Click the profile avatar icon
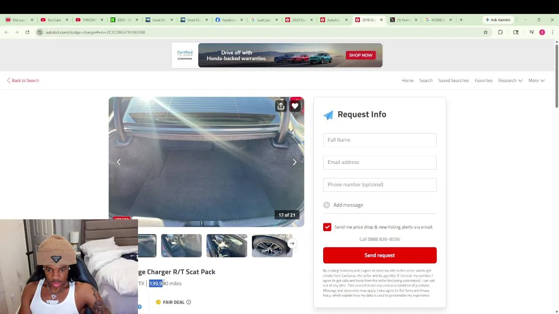Viewport: 559px width, 314px height. tap(542, 32)
